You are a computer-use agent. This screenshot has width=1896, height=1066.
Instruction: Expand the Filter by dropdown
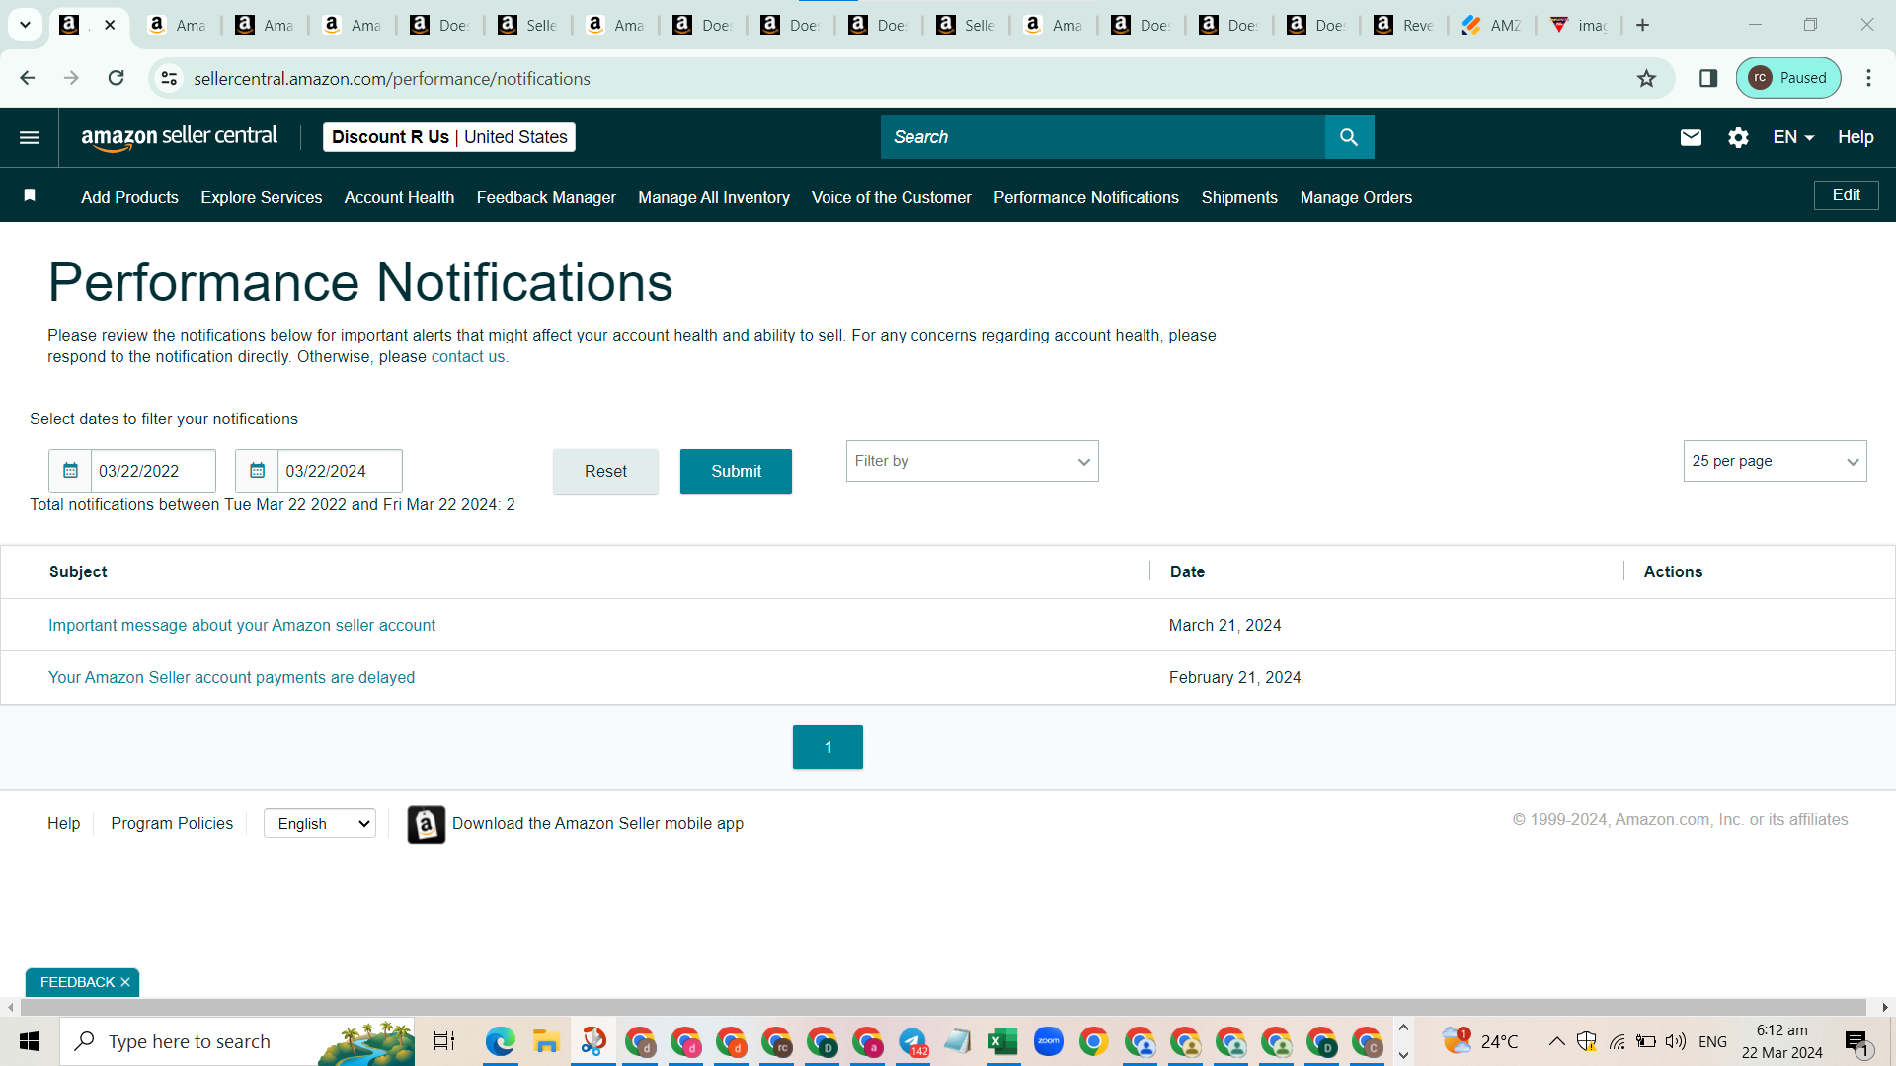pos(972,461)
